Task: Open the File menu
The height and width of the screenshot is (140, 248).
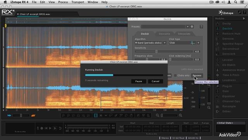Action: (34, 2)
